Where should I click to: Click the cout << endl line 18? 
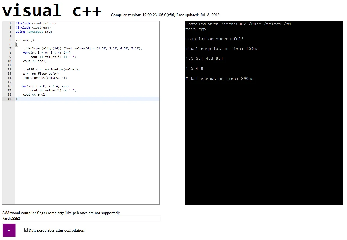[35, 94]
